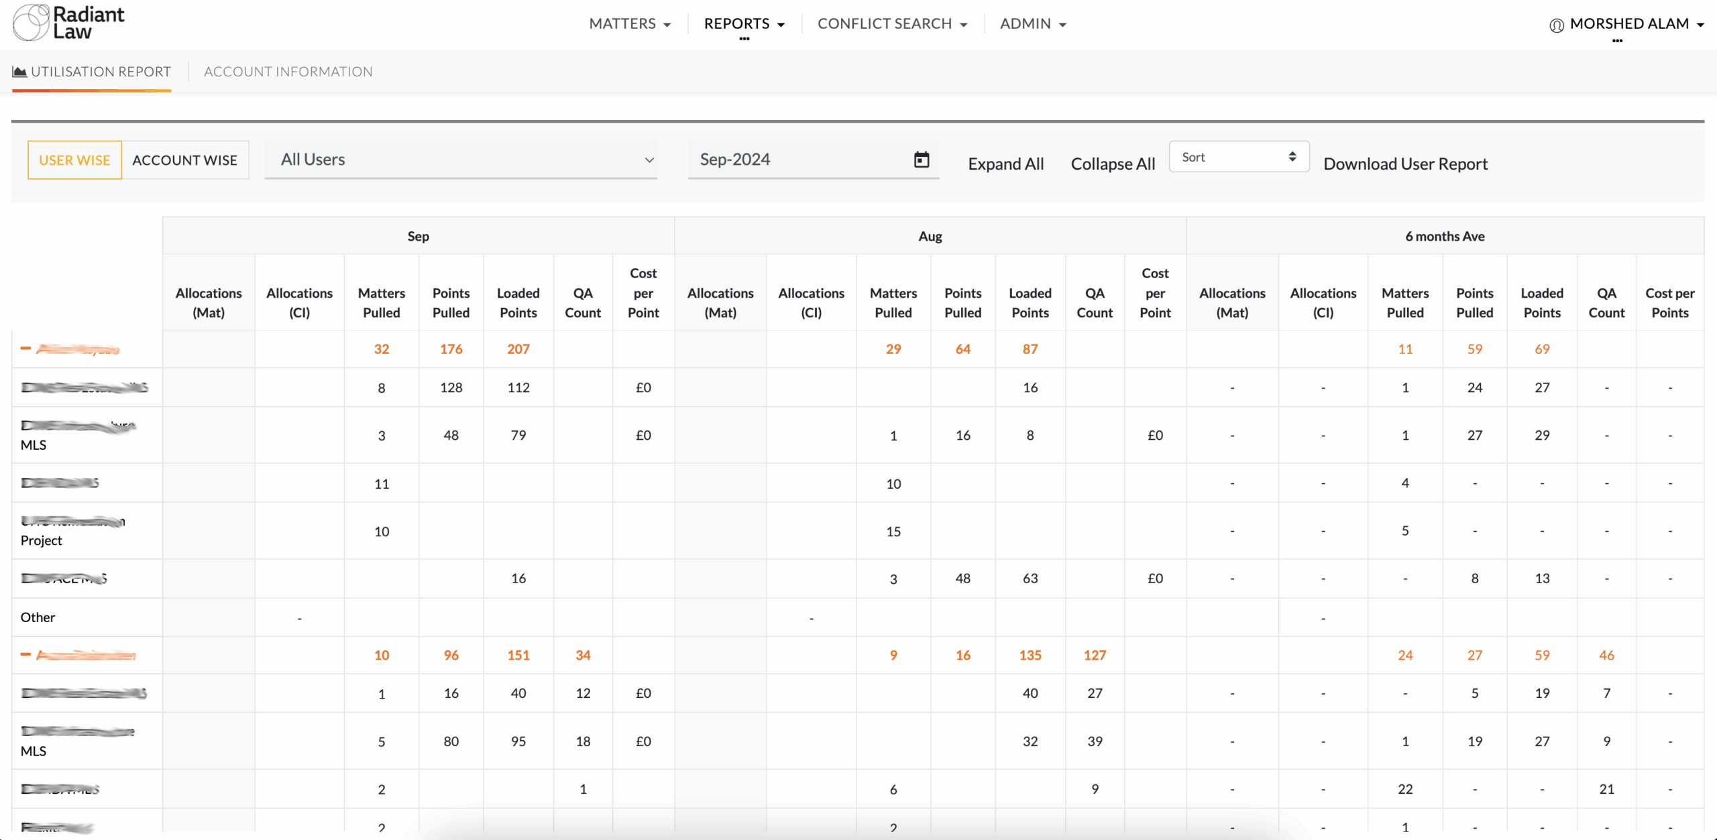Click the 63 loaded points cell in Aug
This screenshot has height=840, width=1717.
[1030, 579]
